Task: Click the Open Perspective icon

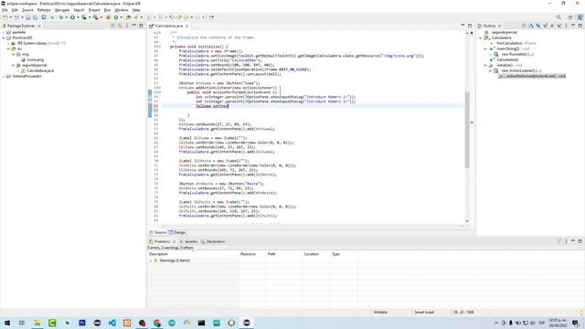Action: tap(570, 17)
